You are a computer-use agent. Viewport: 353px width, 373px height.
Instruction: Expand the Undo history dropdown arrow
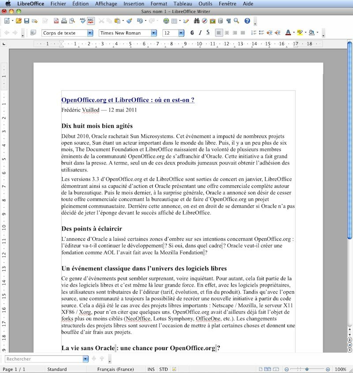tap(146, 21)
